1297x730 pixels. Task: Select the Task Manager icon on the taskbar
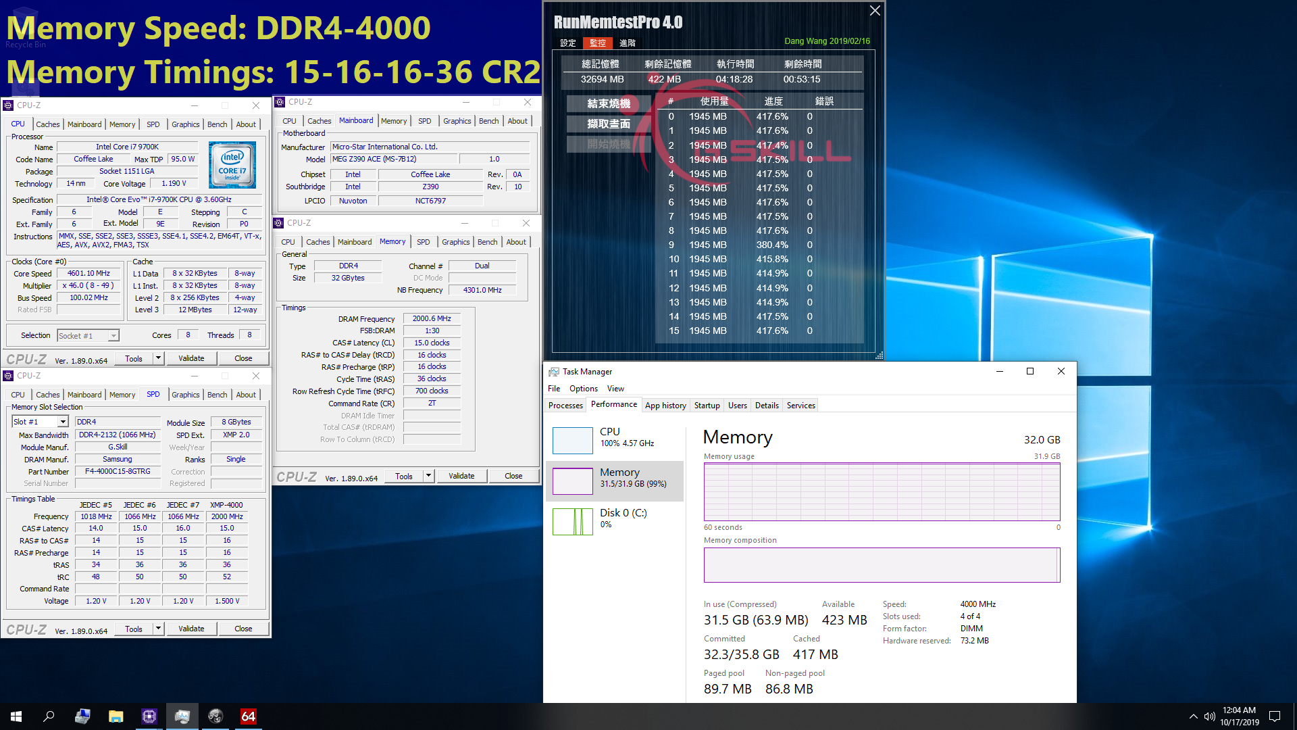tap(182, 716)
